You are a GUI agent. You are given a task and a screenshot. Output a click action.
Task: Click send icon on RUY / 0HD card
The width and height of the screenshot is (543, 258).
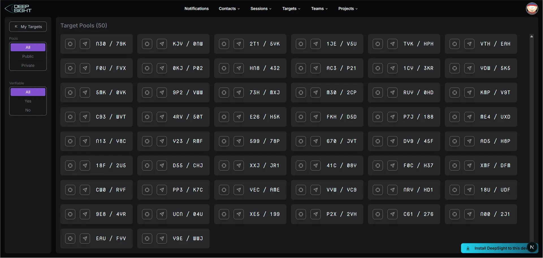coord(392,93)
